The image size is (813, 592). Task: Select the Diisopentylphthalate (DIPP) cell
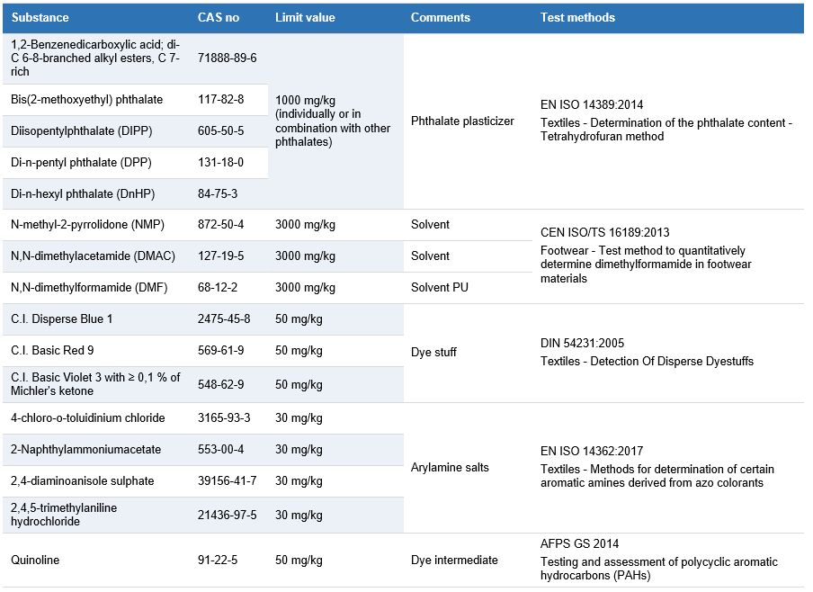(82, 131)
